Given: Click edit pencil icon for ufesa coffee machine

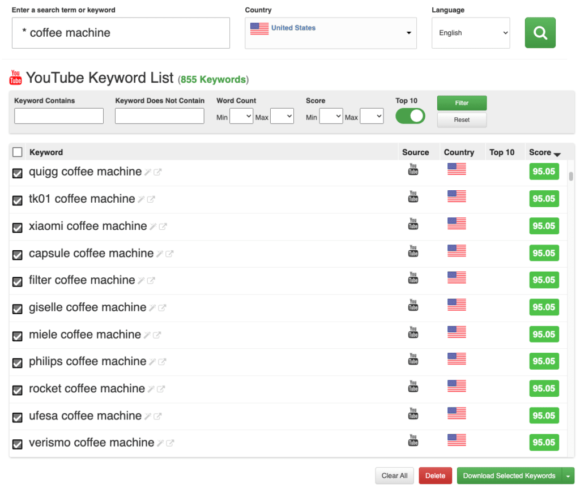Looking at the screenshot, I should (148, 417).
